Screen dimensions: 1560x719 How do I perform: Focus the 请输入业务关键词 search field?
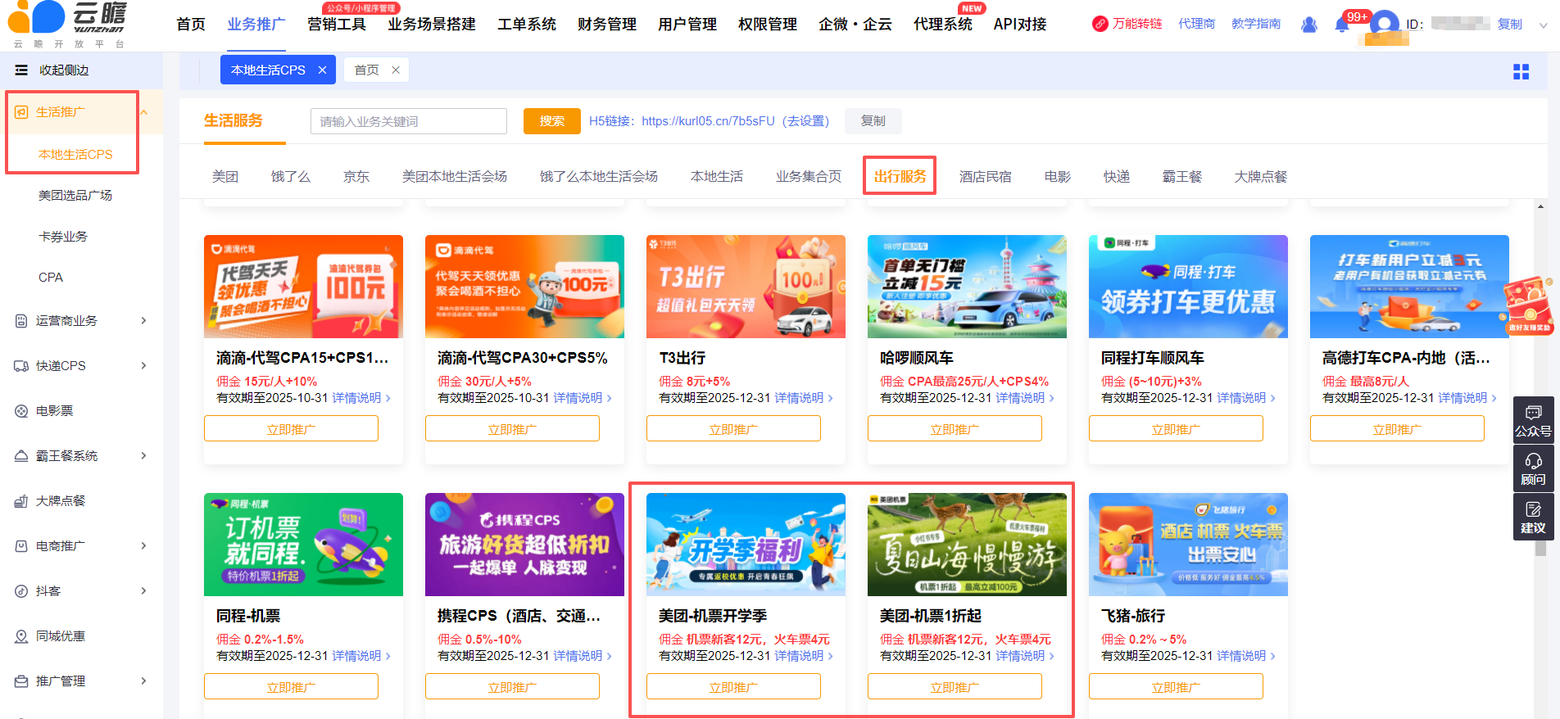click(x=408, y=121)
